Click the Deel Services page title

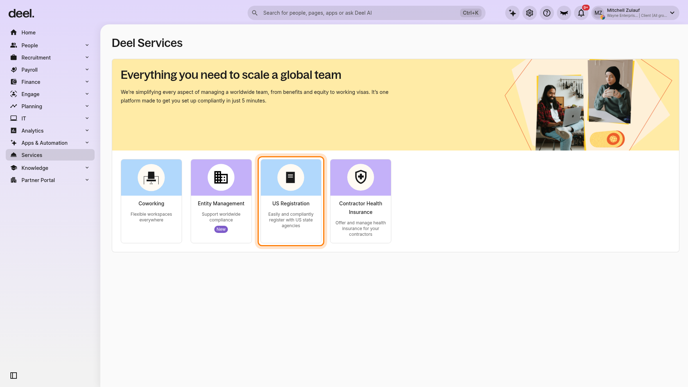point(147,43)
